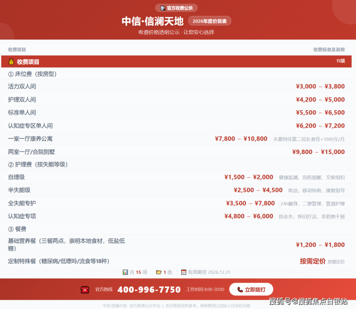The image size is (356, 309).
Task: Click the price ¥7,800 – ¥10,800
Action: tap(241, 139)
